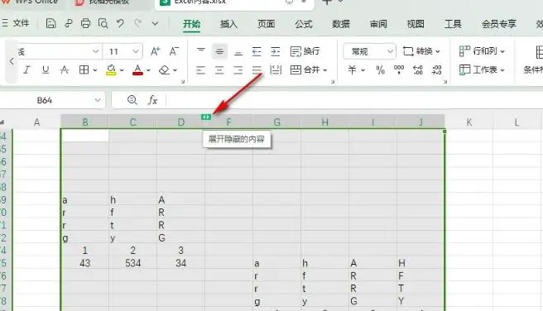The image size is (543, 311).
Task: Click the zoom magnifier icon in formula bar
Action: (132, 100)
